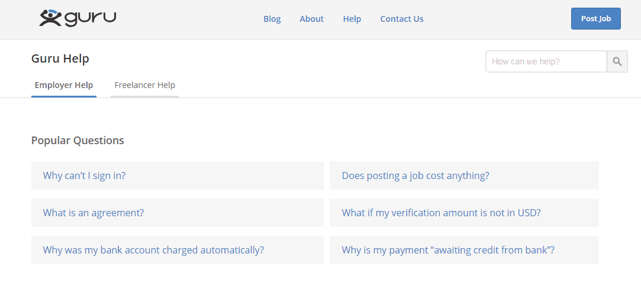The image size is (641, 283).
Task: Read 'What if my verification amount is not in USD?'
Action: pos(441,213)
